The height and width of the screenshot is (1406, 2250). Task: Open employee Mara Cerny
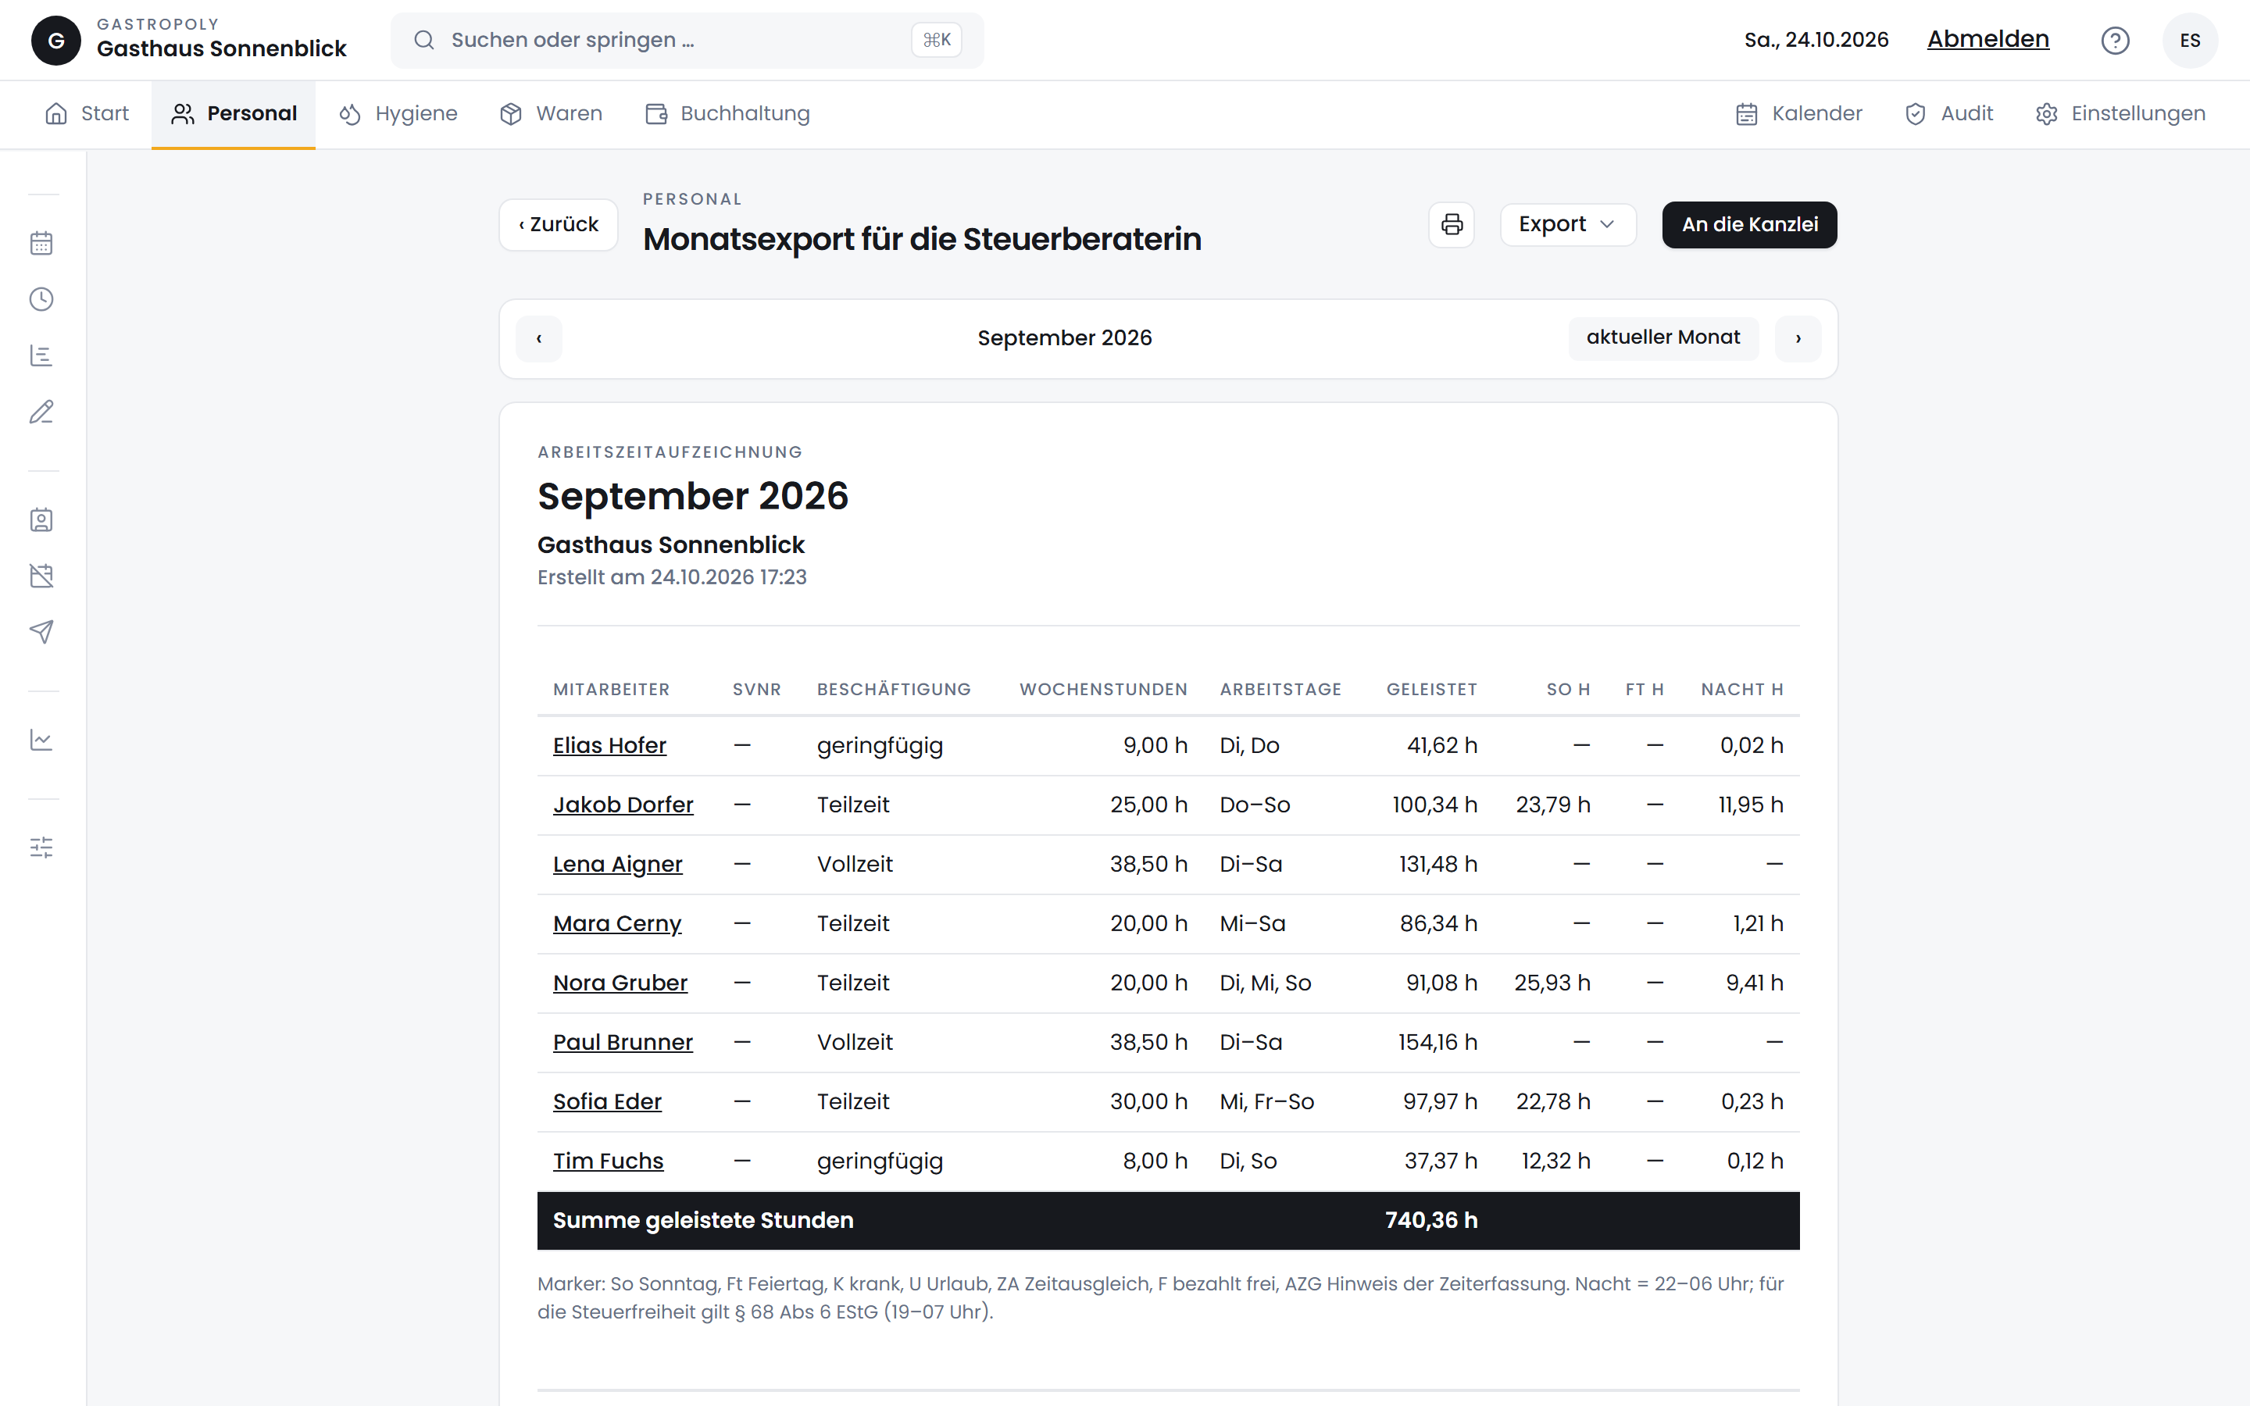click(x=616, y=923)
